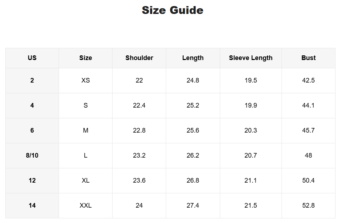343x223 pixels.
Task: Select the US 8/10 row label
Action: click(x=32, y=155)
